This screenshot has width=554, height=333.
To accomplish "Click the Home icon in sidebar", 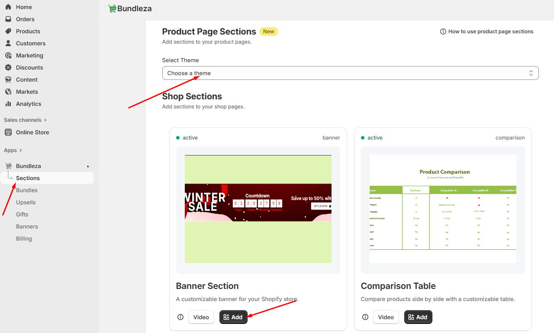I will coord(8,7).
